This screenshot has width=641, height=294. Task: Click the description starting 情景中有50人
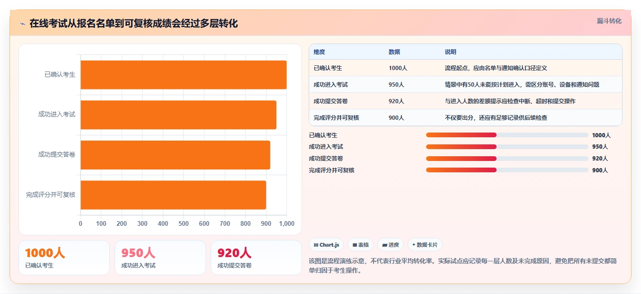522,85
